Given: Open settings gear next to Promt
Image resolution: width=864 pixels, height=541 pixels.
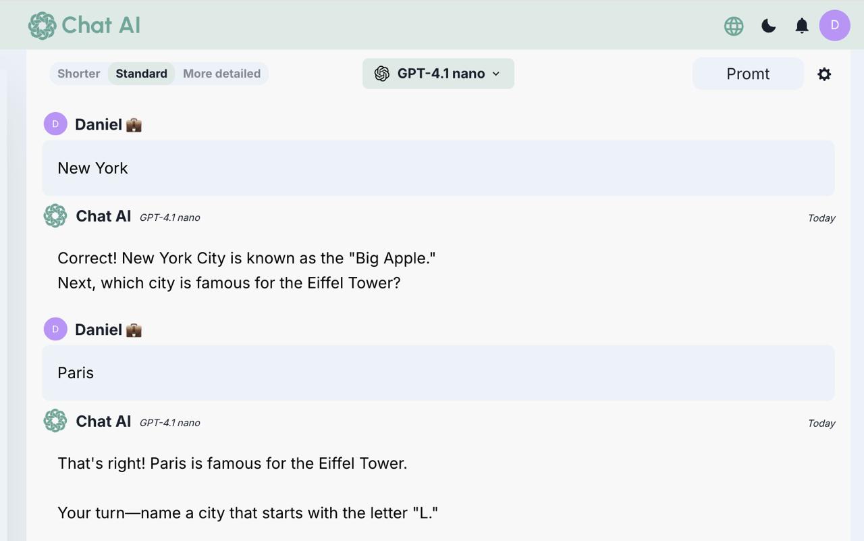Looking at the screenshot, I should pyautogui.click(x=824, y=74).
